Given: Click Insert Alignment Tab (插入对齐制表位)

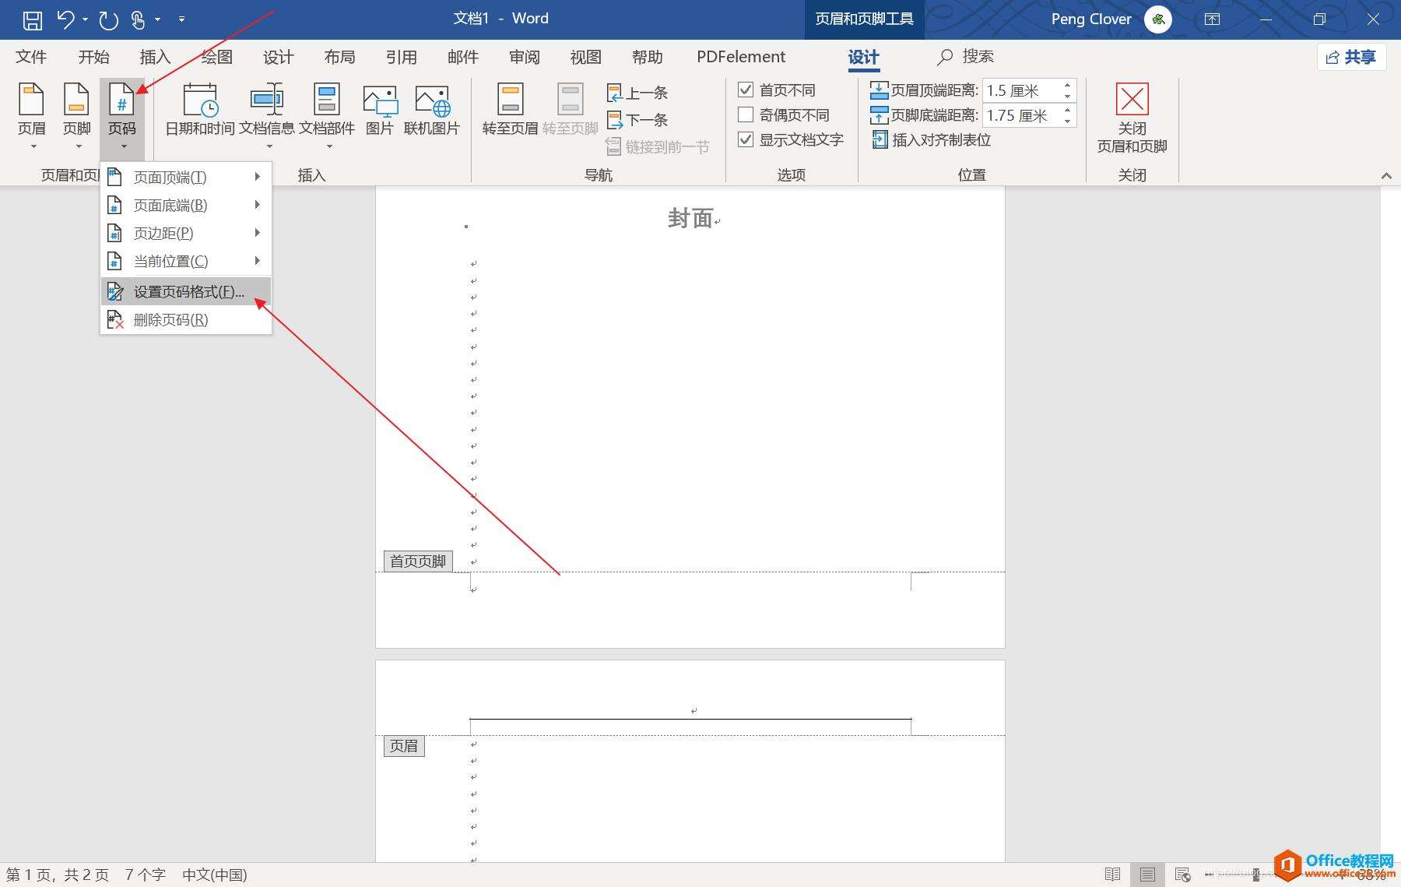Looking at the screenshot, I should pyautogui.click(x=932, y=140).
